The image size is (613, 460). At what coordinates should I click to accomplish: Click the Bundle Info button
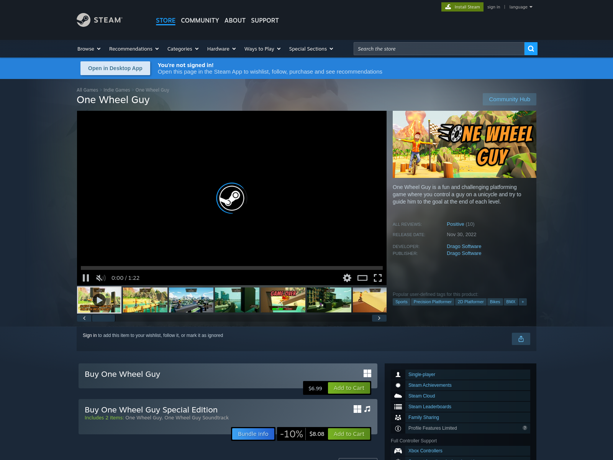(253, 434)
